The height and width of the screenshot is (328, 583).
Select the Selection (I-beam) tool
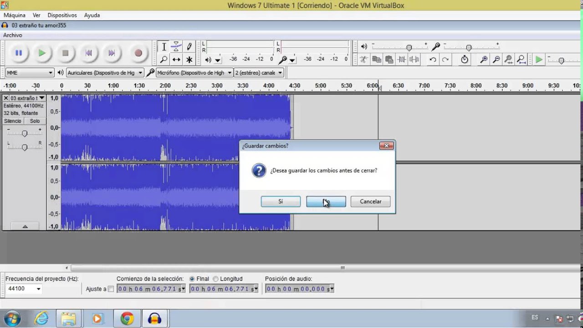tap(164, 46)
